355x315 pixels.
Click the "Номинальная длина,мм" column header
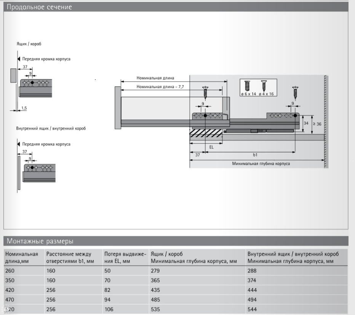click(21, 257)
